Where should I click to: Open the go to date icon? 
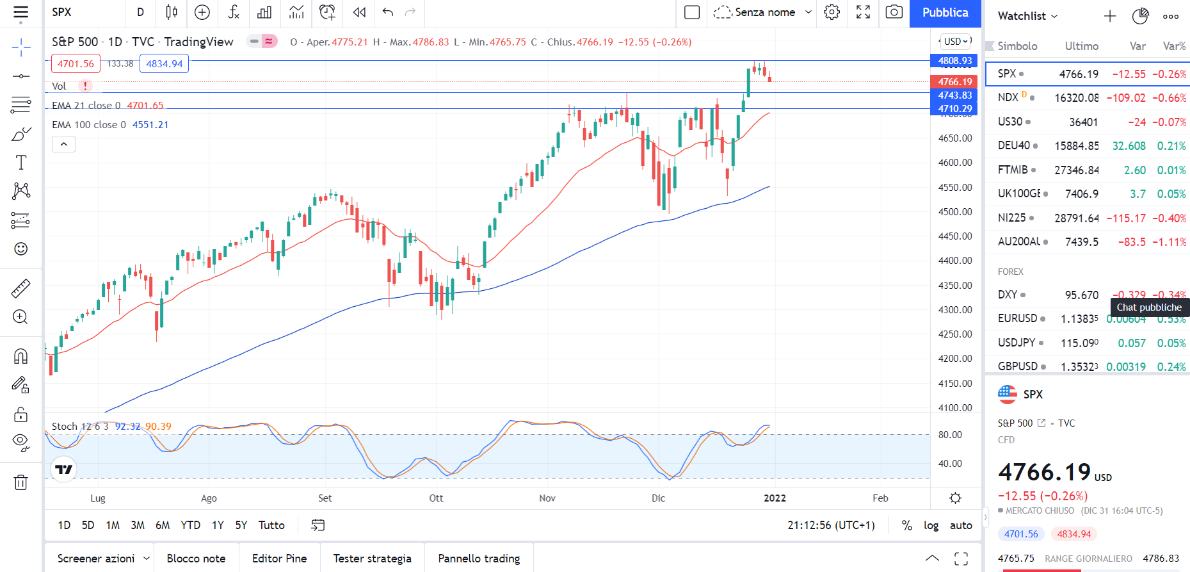click(x=318, y=525)
